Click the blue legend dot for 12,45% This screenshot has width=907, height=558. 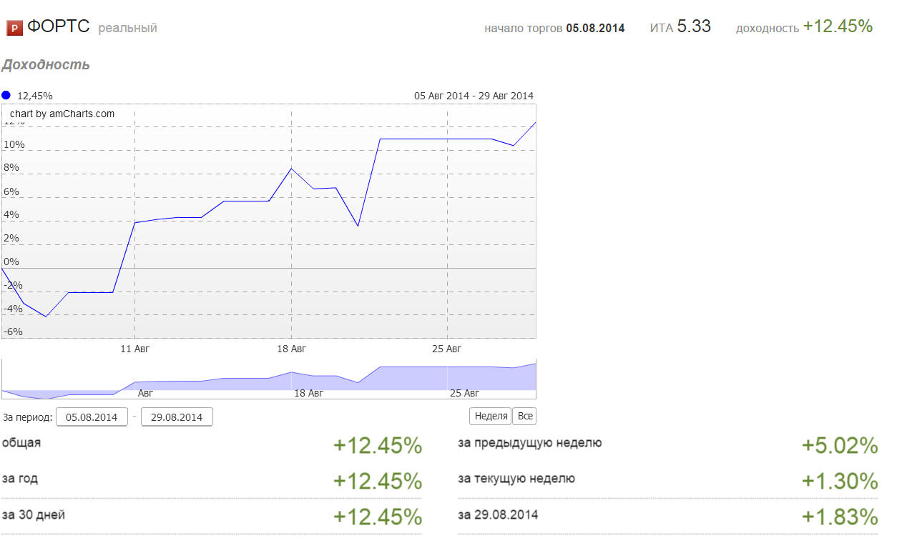coord(6,95)
